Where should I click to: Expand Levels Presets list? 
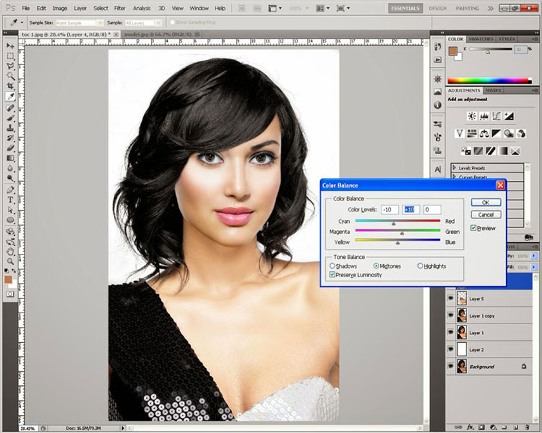pos(454,168)
